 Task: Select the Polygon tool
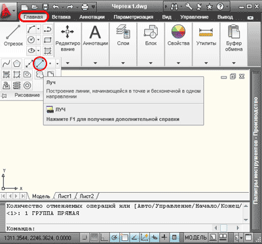17,64
